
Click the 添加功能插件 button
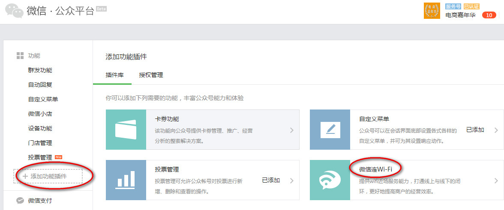48,176
